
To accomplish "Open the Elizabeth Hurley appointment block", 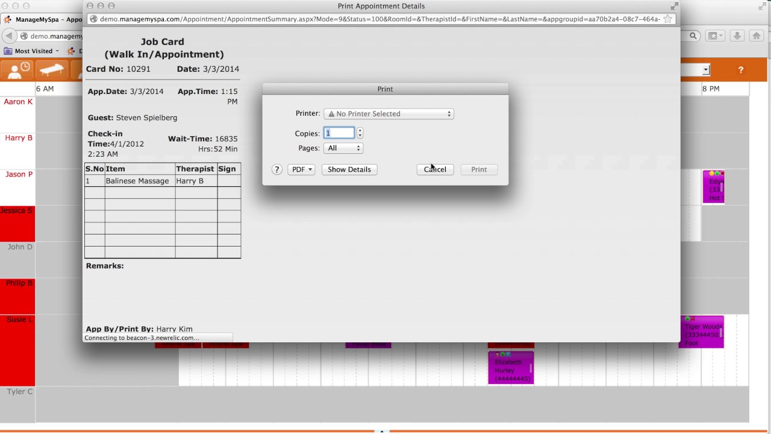I will coord(511,368).
